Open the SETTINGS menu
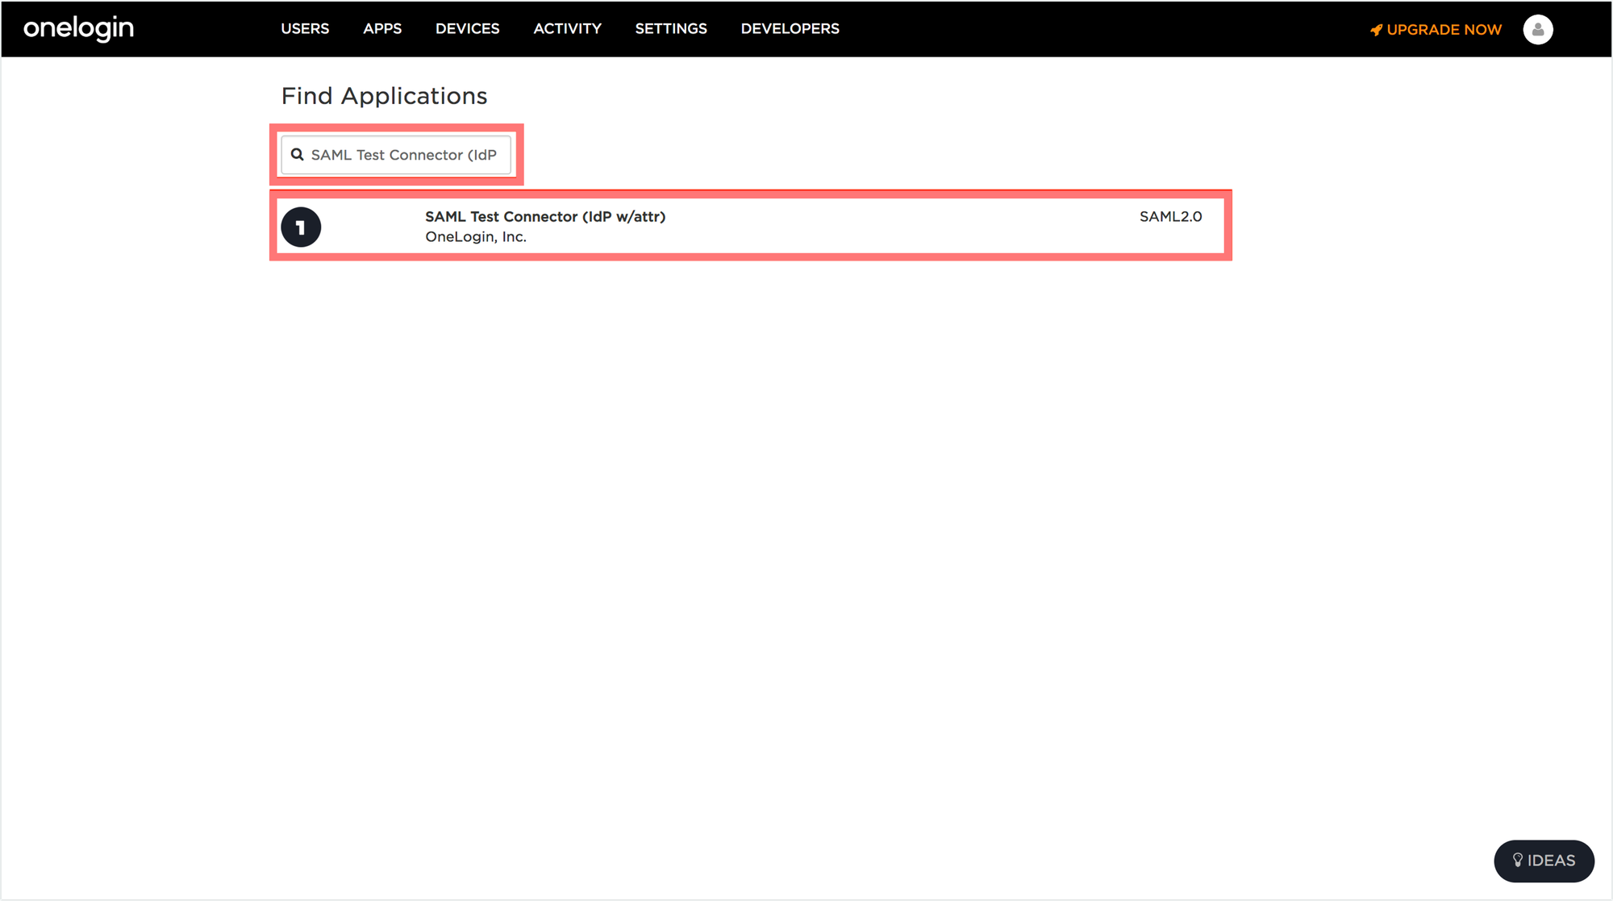This screenshot has height=901, width=1613. [671, 29]
